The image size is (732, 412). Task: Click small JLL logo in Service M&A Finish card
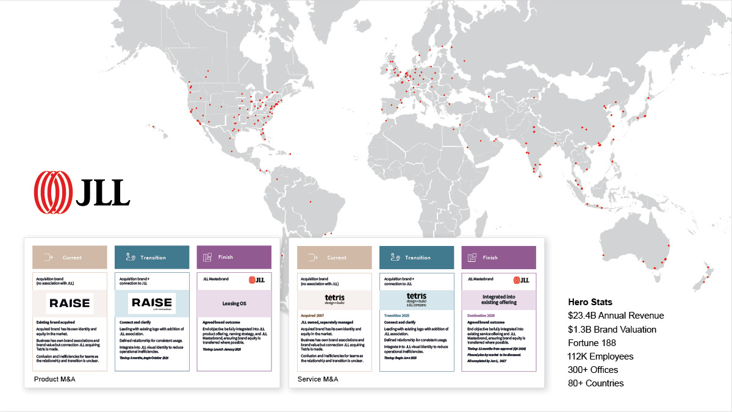click(522, 280)
